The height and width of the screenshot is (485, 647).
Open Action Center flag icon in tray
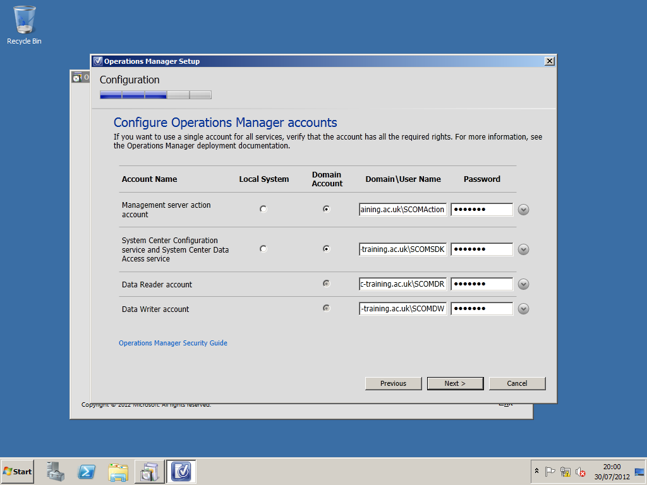tap(550, 471)
